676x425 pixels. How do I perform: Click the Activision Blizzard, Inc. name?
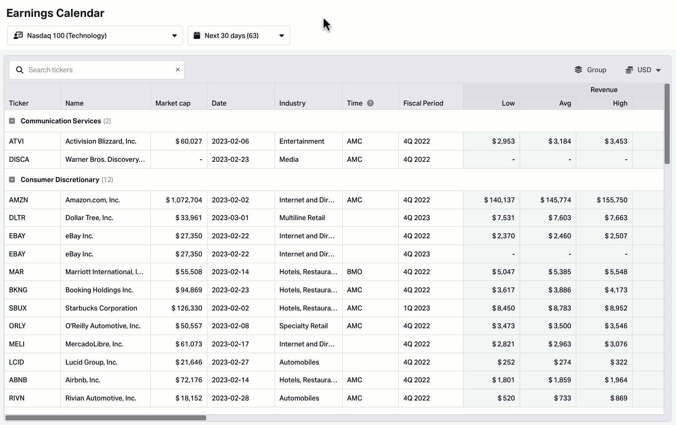(x=101, y=141)
